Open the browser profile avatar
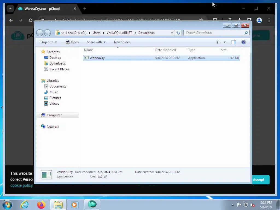The width and height of the screenshot is (280, 210). tap(259, 20)
